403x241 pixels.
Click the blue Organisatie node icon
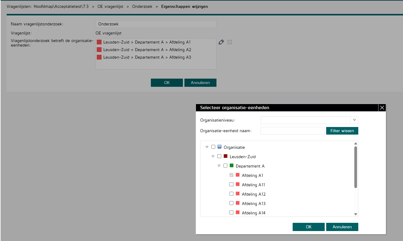[220, 147]
